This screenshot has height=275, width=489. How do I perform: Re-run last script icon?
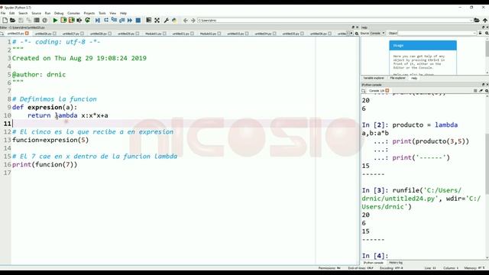pos(87,21)
